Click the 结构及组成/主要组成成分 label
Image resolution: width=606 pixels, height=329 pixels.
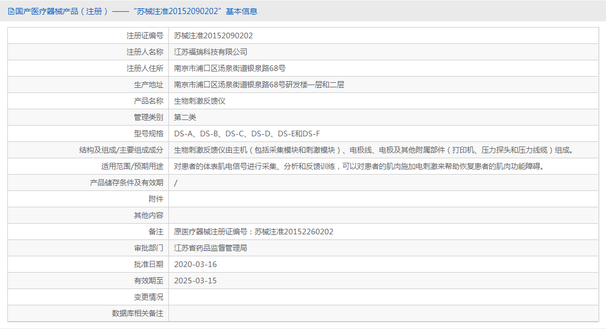click(121, 150)
